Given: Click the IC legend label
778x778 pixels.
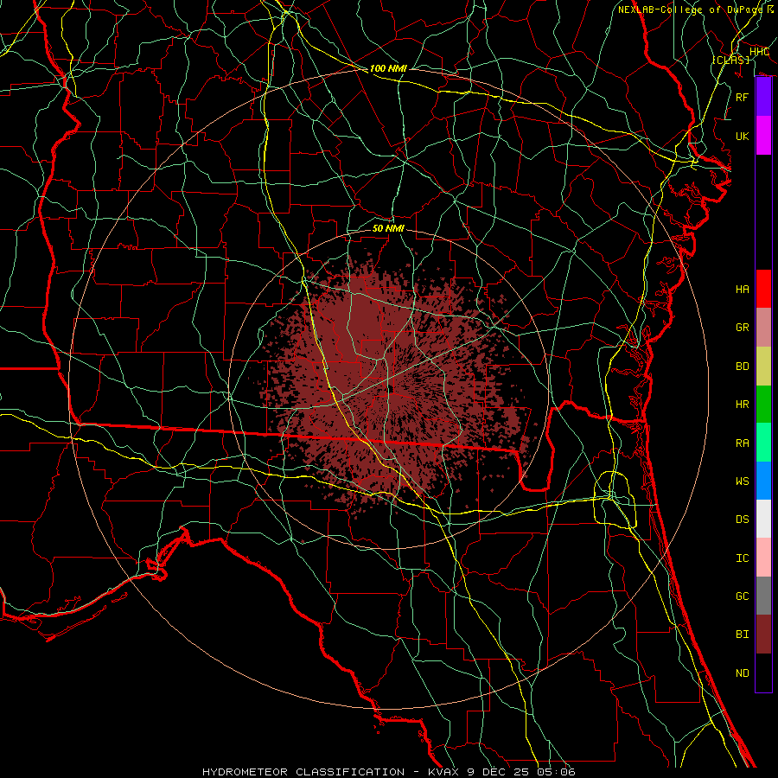Looking at the screenshot, I should click(x=743, y=558).
